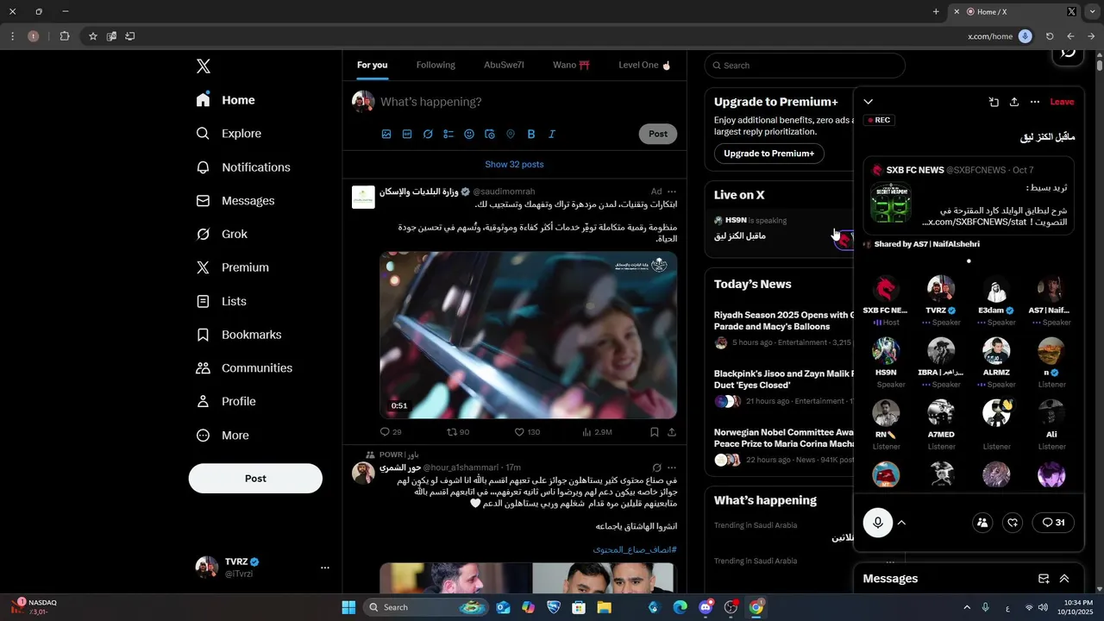Open Communities in the sidebar

[244, 368]
